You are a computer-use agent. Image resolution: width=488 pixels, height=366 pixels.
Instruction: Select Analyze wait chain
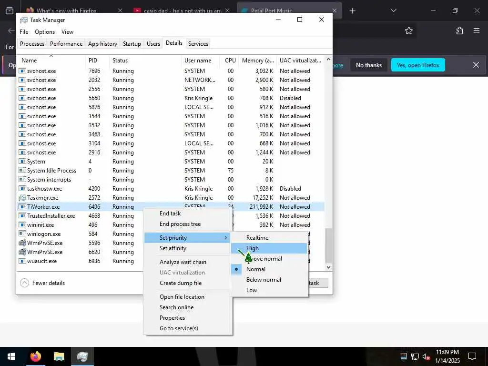coord(187,262)
